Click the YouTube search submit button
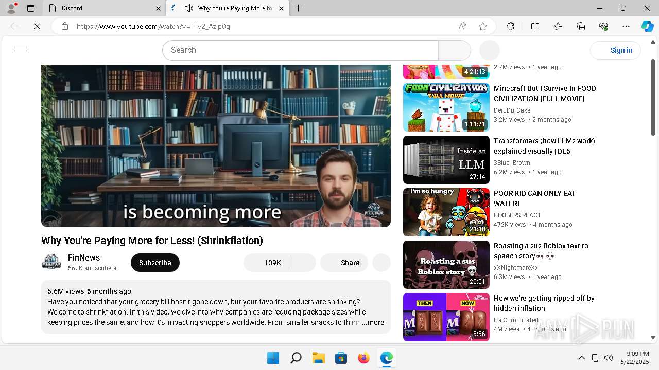This screenshot has height=370, width=659. 454,50
